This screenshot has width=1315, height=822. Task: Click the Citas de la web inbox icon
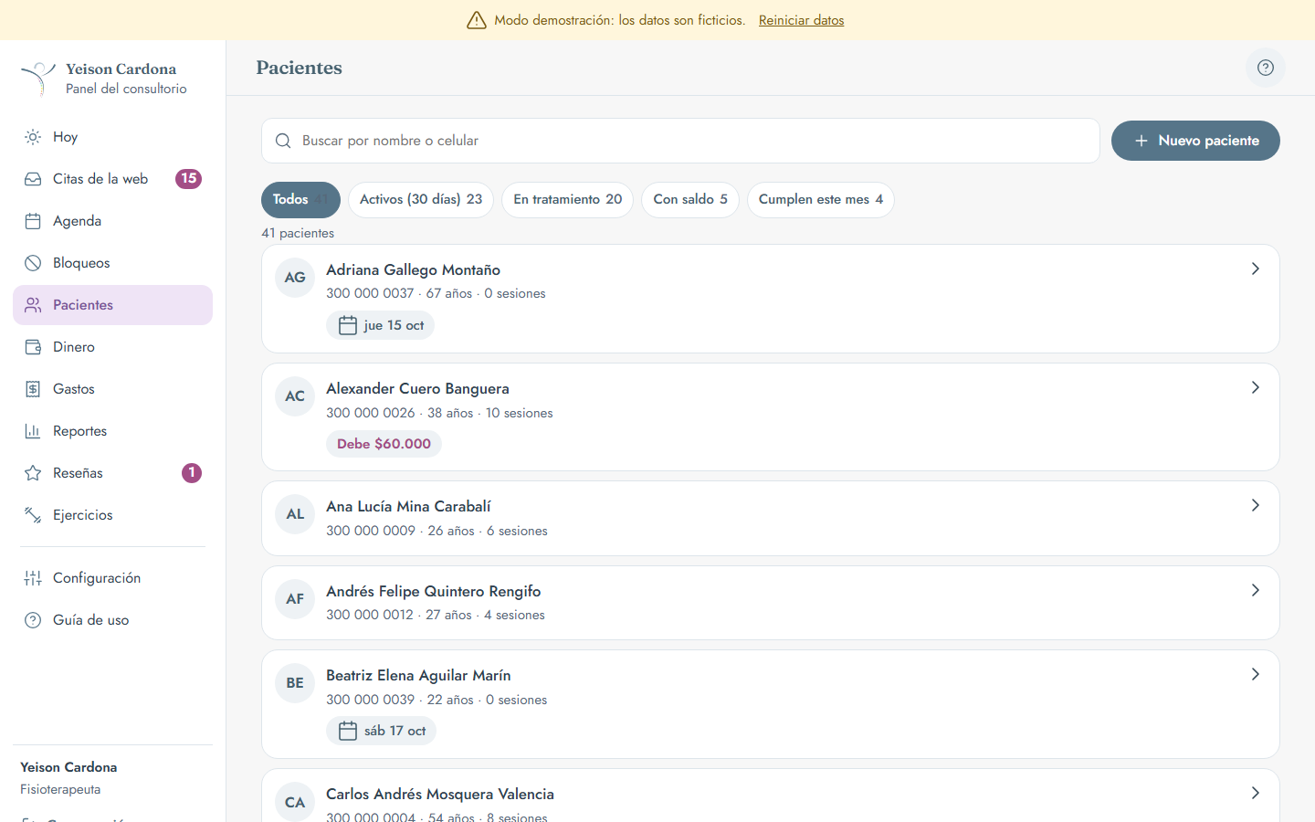point(33,179)
